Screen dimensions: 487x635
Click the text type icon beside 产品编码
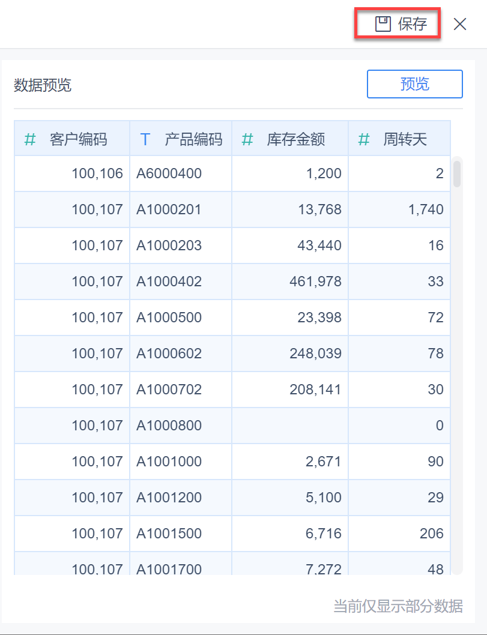(145, 139)
